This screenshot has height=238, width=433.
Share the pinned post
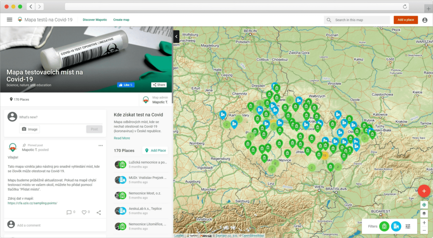pos(99,212)
